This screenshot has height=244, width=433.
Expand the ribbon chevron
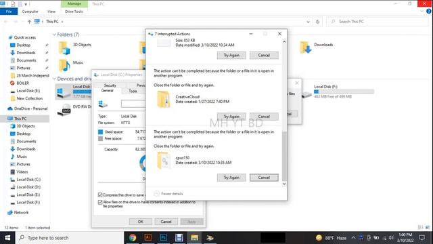[421, 12]
